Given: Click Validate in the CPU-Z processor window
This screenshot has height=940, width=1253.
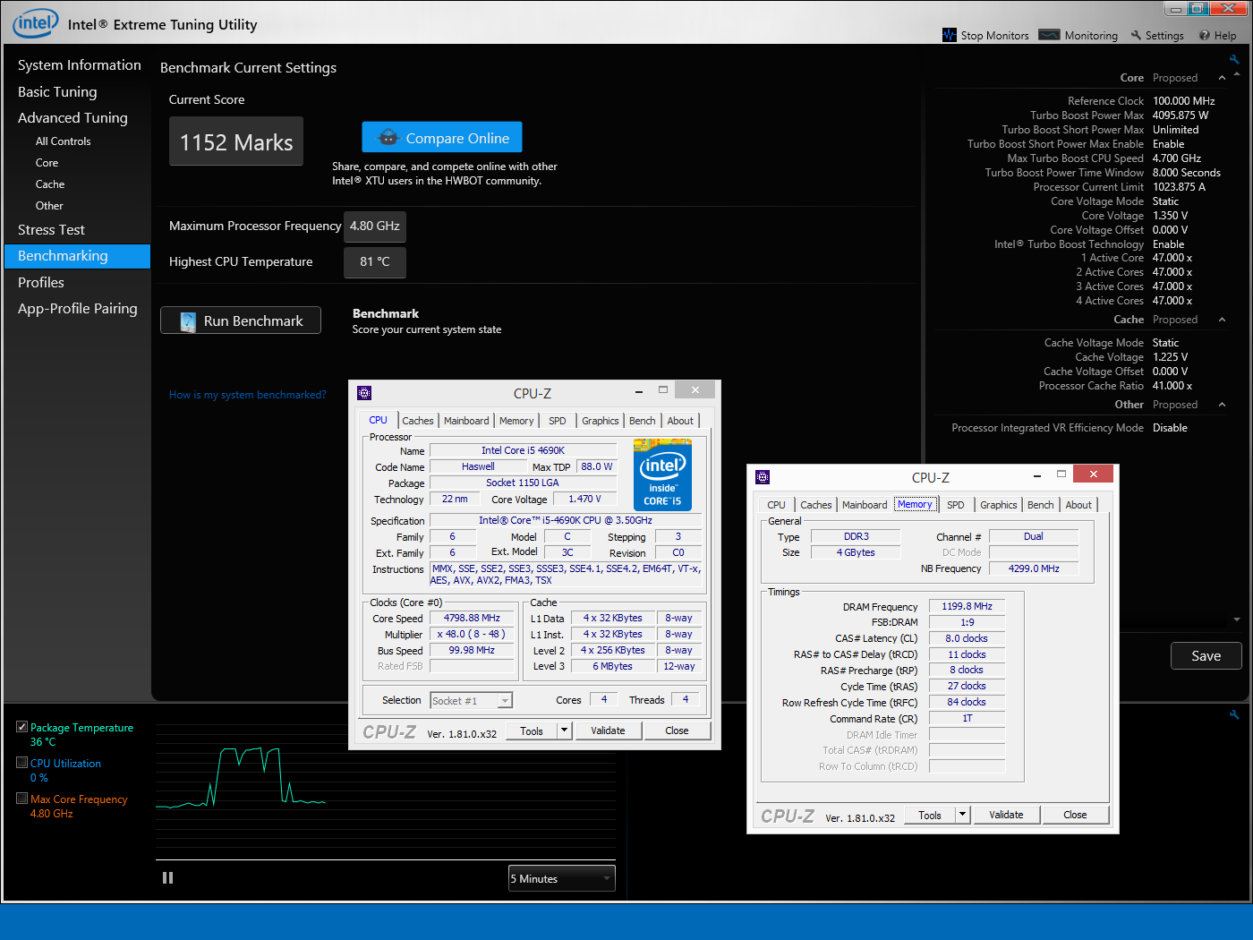Looking at the screenshot, I should pyautogui.click(x=608, y=731).
